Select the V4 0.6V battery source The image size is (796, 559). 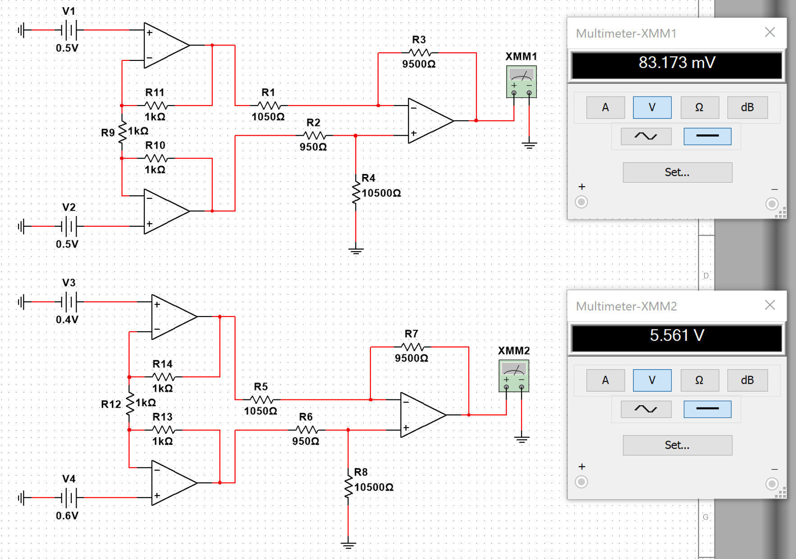(x=69, y=498)
